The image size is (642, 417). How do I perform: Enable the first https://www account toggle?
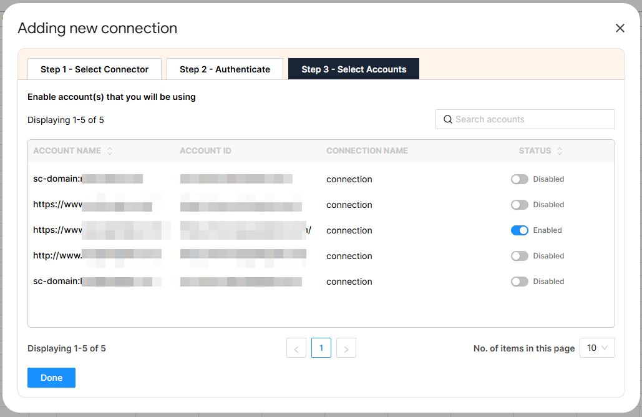[x=520, y=204]
